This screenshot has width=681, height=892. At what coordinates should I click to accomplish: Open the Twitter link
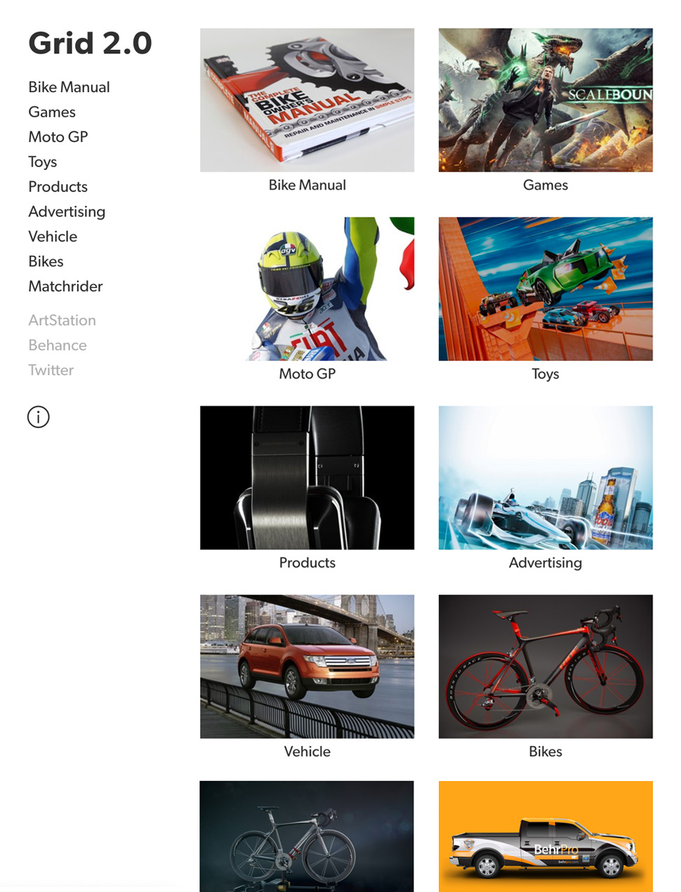click(51, 370)
